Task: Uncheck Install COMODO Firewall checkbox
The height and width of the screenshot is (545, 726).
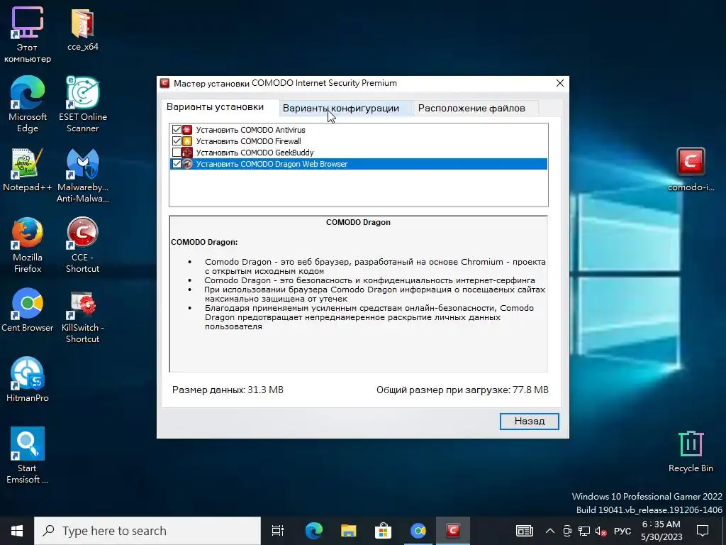Action: click(177, 141)
